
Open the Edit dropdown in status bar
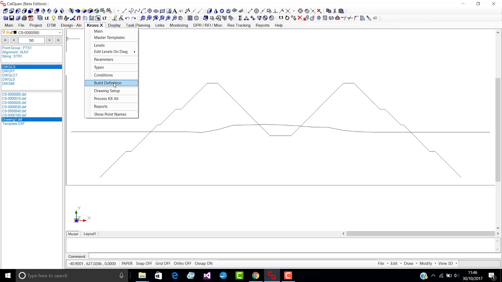coord(395,264)
